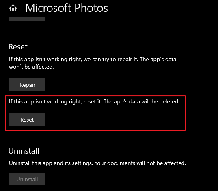Click the Microsoft Photos page title
This screenshot has width=218, height=191.
pos(67,8)
